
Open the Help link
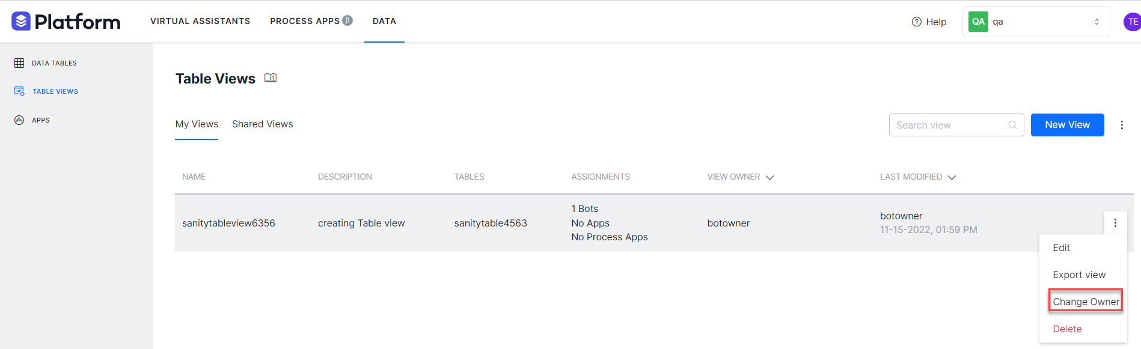tap(929, 22)
